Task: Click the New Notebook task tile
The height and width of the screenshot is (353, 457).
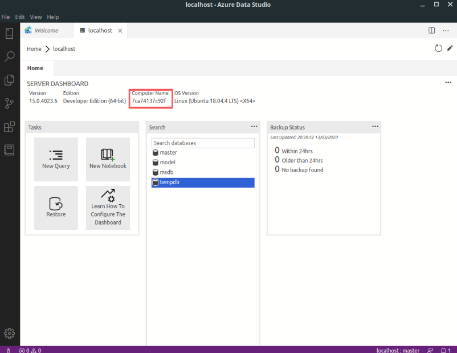Action: pyautogui.click(x=108, y=159)
